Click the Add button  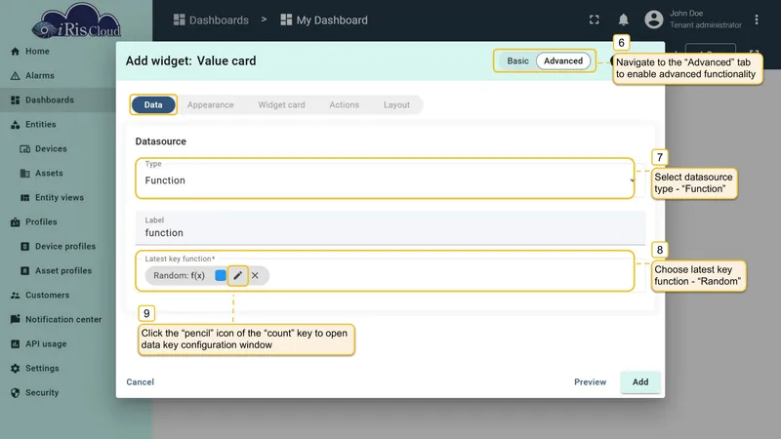640,381
